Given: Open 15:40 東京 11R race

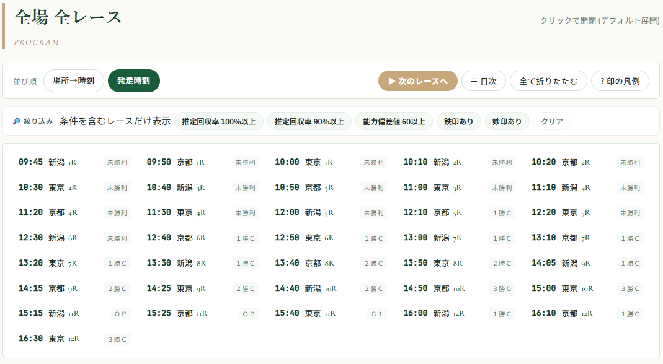Looking at the screenshot, I should [x=331, y=313].
